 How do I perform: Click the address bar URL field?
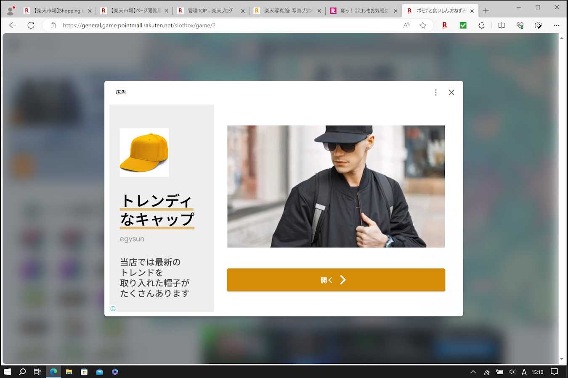coord(227,25)
